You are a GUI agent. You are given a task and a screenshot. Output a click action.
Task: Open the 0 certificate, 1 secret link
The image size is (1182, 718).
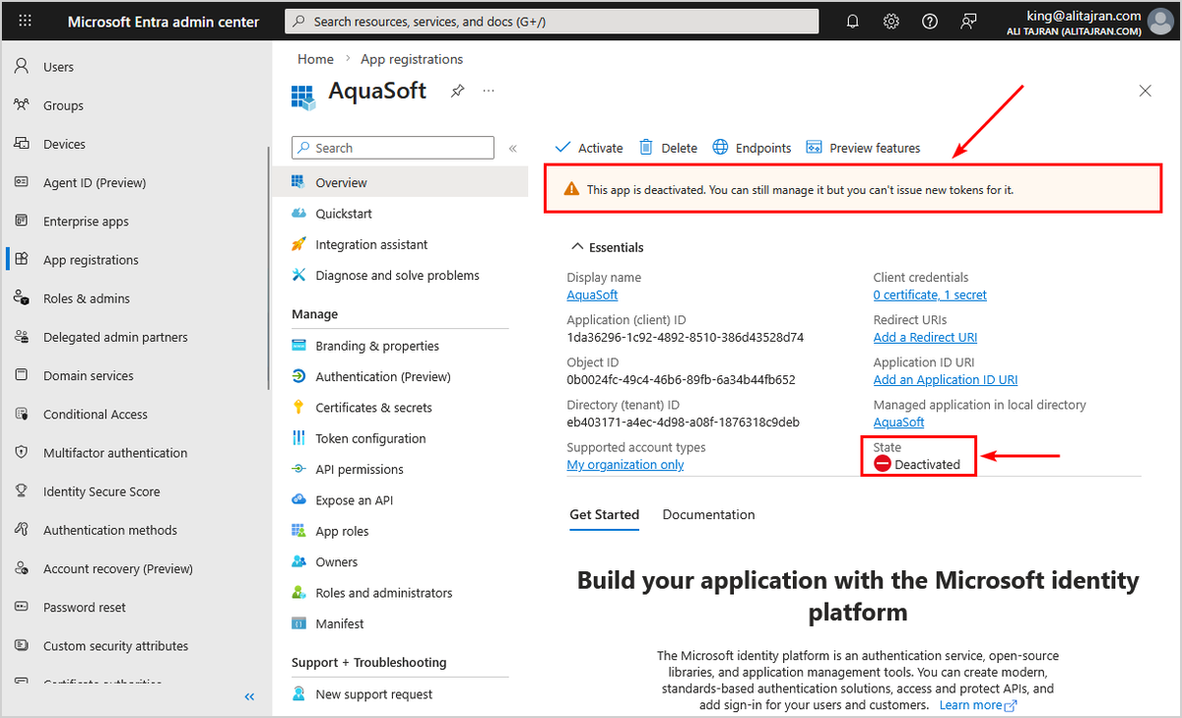click(930, 294)
